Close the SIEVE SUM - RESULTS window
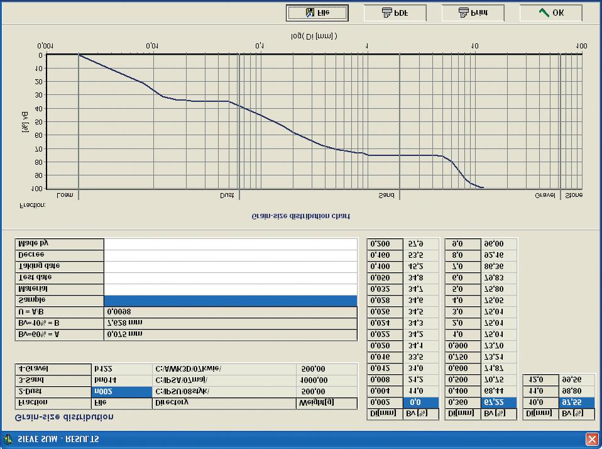This screenshot has height=449, width=602. coord(592,439)
